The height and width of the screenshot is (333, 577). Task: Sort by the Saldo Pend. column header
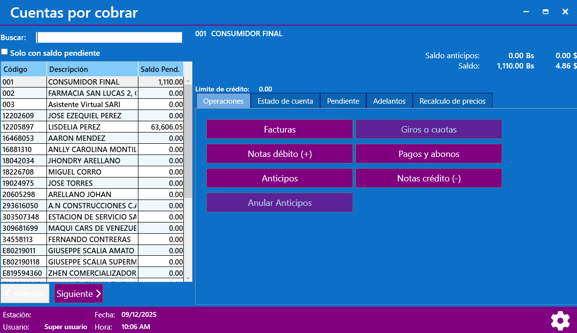tap(160, 69)
